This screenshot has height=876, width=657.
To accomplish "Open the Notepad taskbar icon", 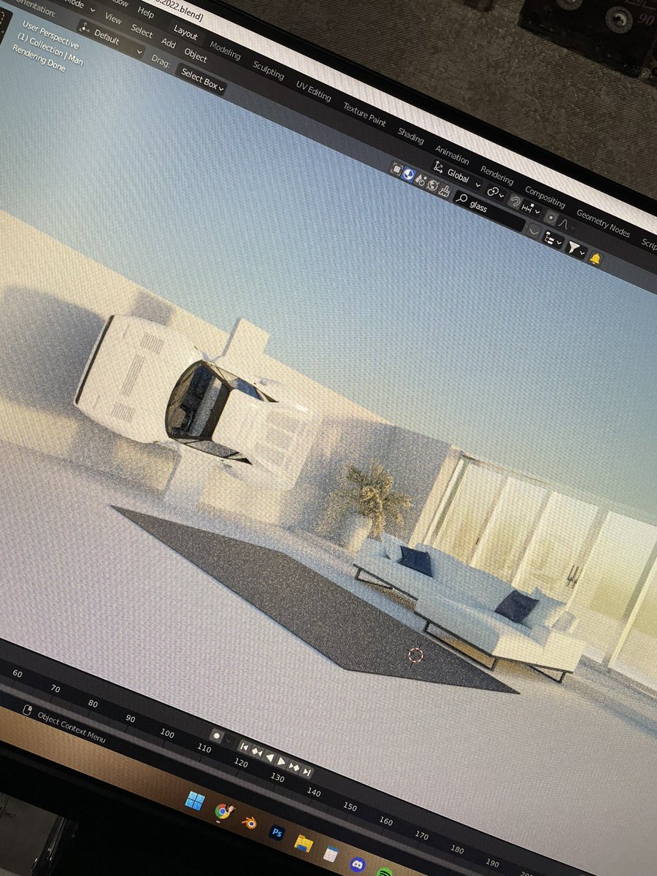I will [x=330, y=854].
